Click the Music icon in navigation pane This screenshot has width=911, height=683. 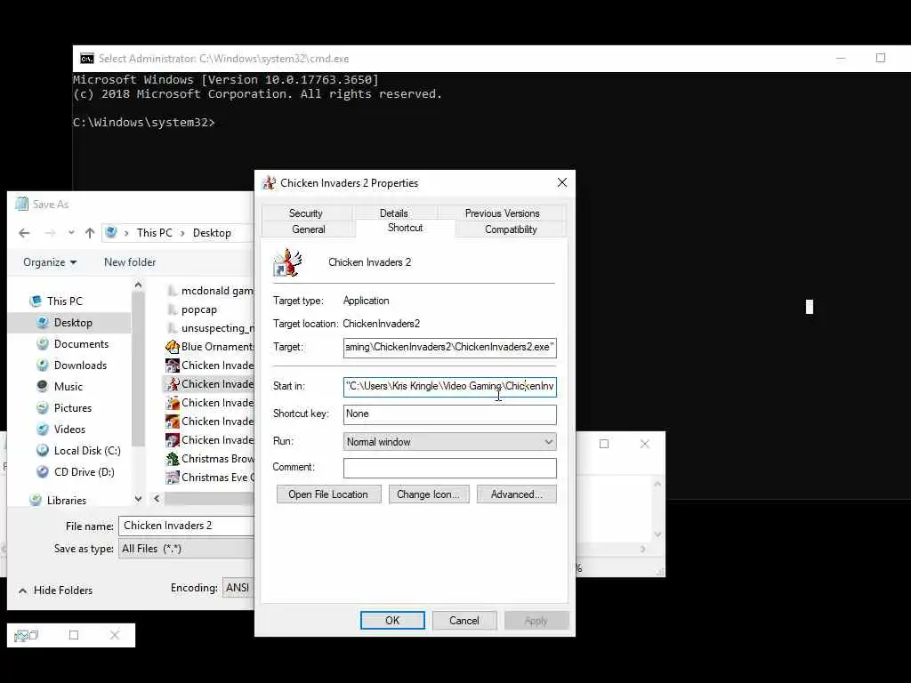[43, 387]
